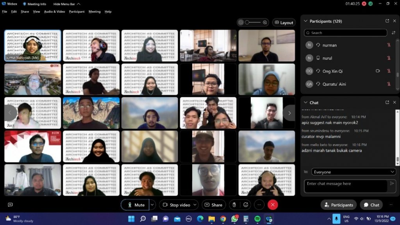Open the Audio & Video menu
Viewport: 400px width, 225px height.
coord(54,12)
